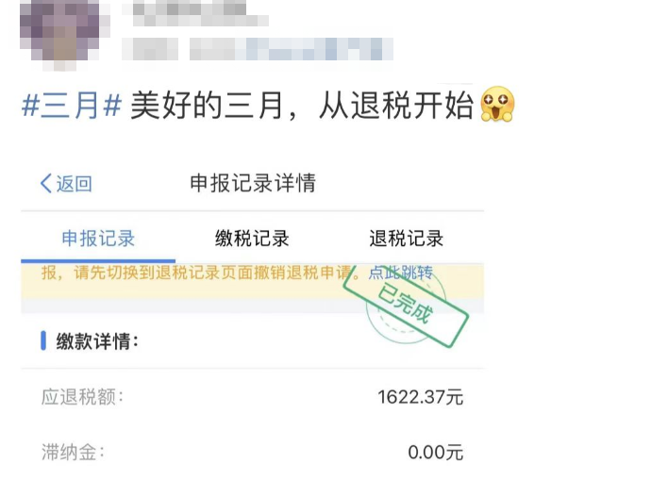Select the 应退税额 amount 1622.37元
This screenshot has height=480, width=668.
tap(420, 397)
